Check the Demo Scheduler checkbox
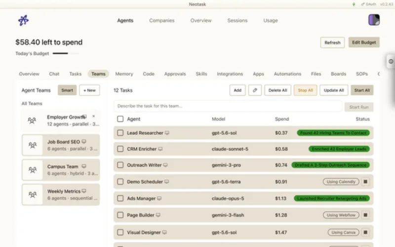The width and height of the screenshot is (395, 247). point(120,182)
